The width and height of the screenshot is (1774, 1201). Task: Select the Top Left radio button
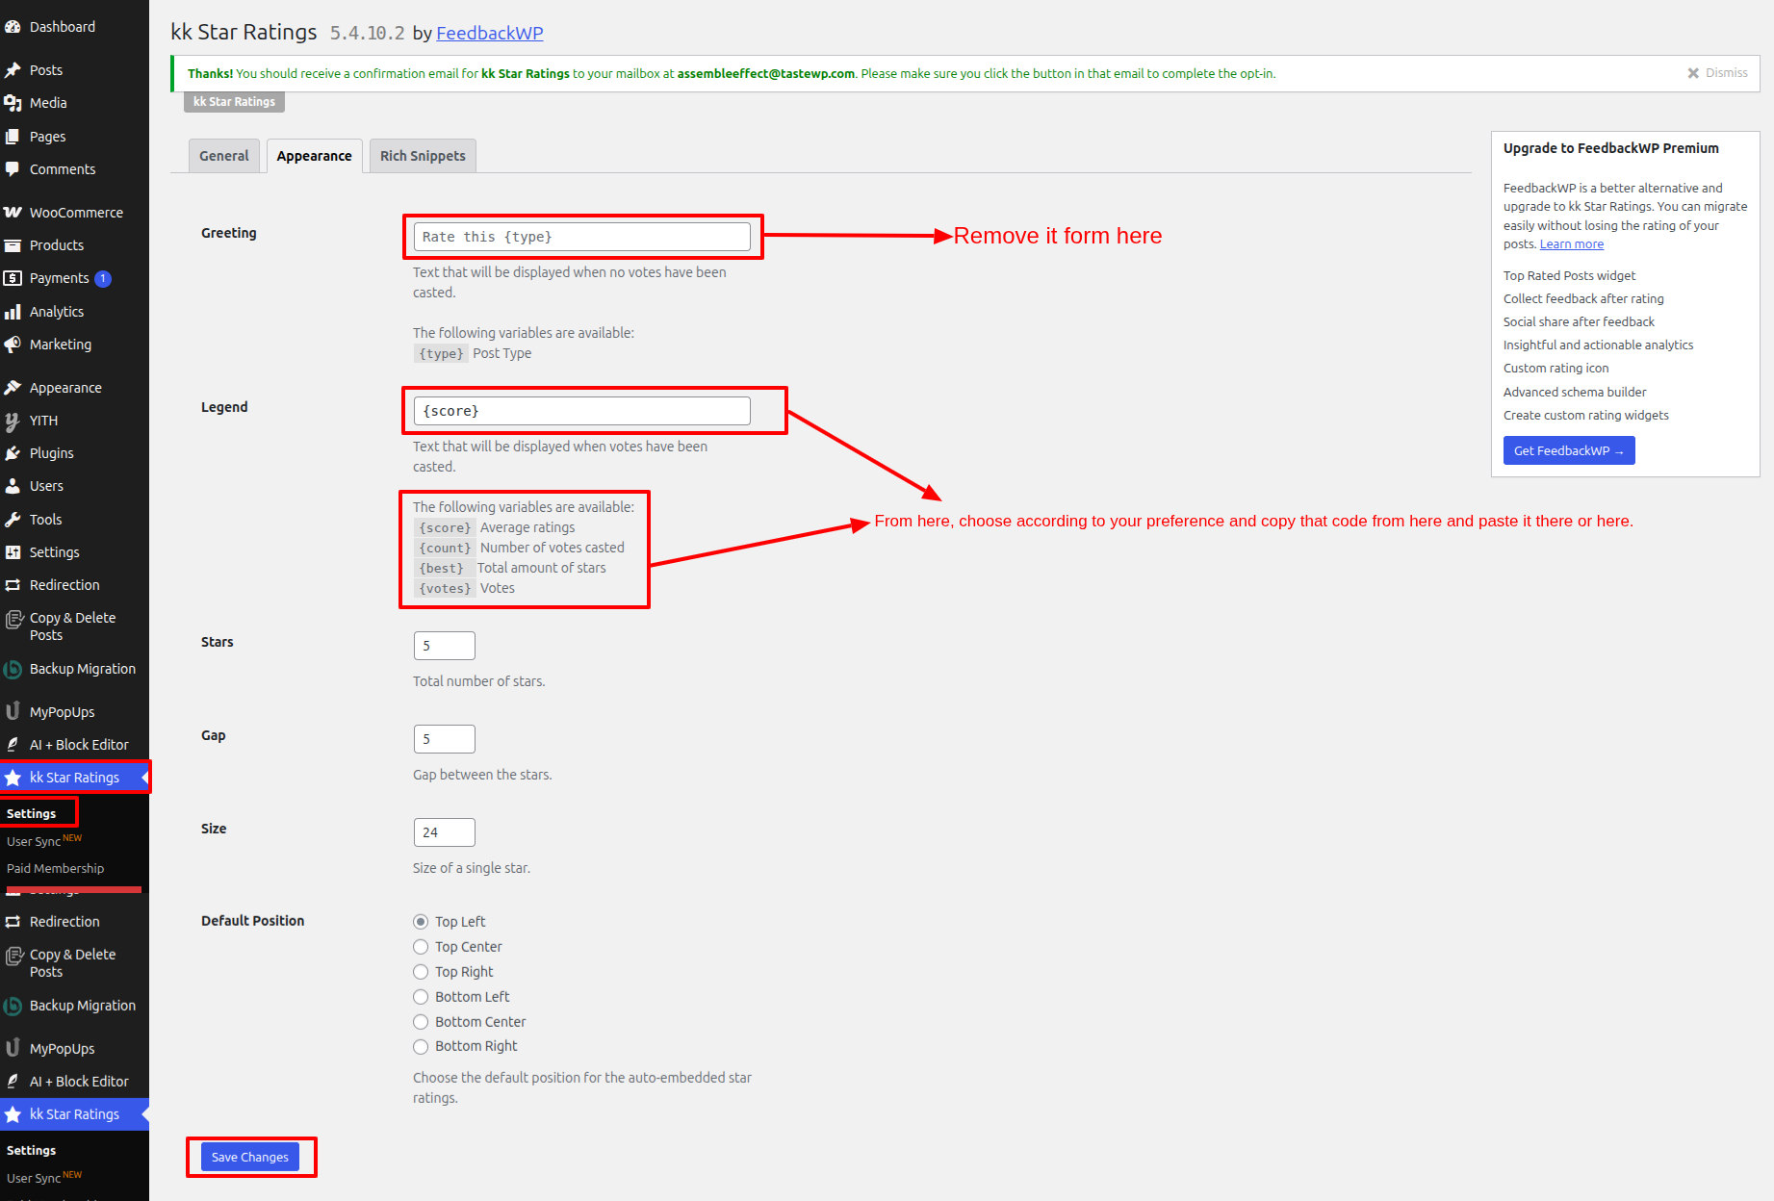pyautogui.click(x=421, y=922)
